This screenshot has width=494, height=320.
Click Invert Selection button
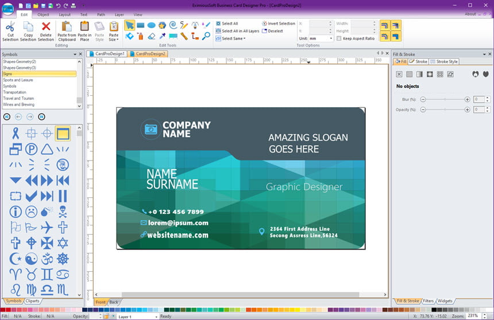tap(279, 24)
